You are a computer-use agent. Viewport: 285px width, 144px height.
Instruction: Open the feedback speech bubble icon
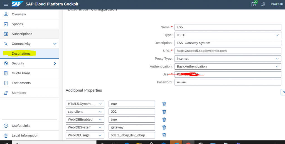click(x=263, y=4)
